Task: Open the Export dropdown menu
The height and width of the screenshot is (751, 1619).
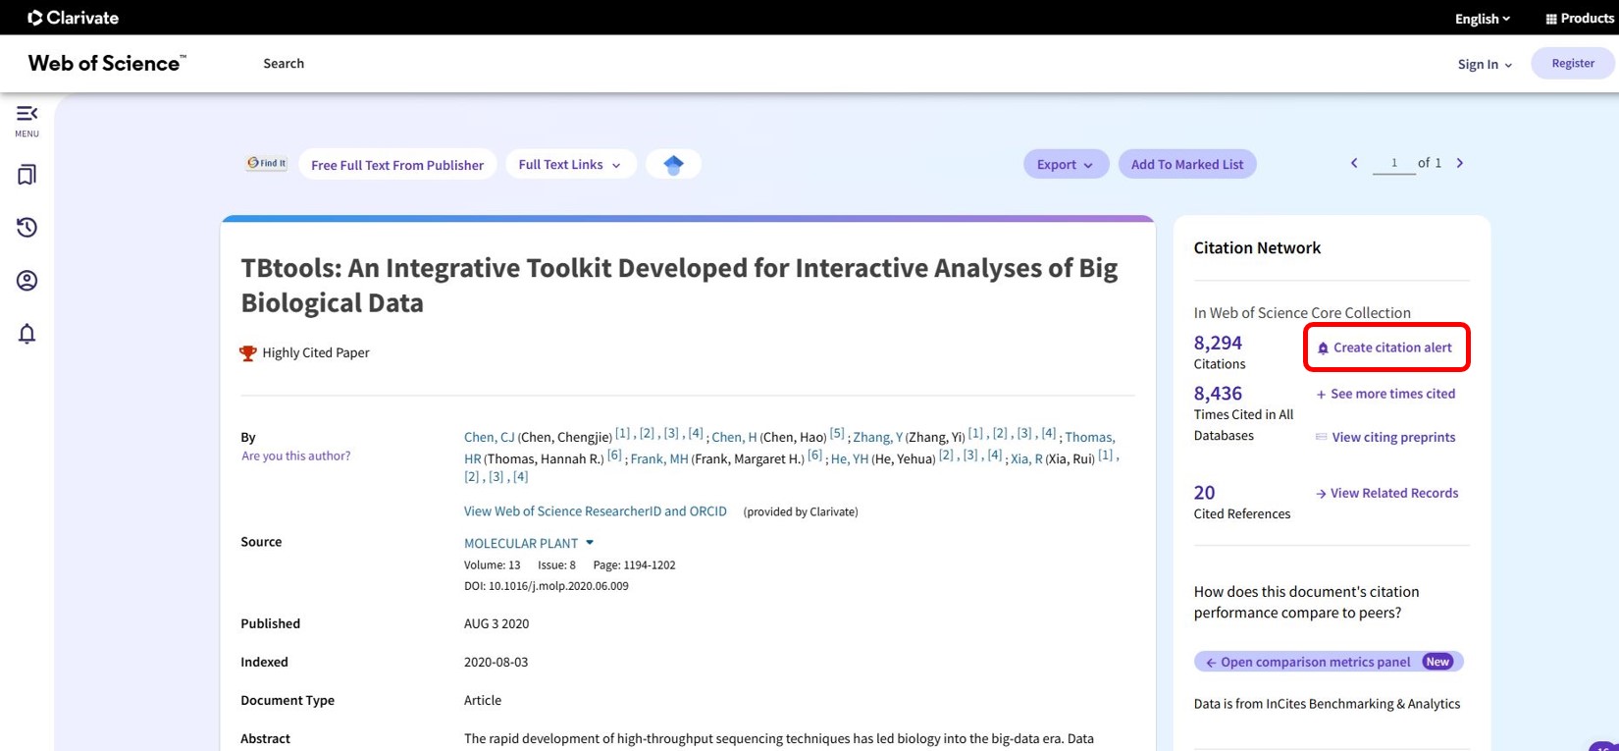Action: 1065,165
